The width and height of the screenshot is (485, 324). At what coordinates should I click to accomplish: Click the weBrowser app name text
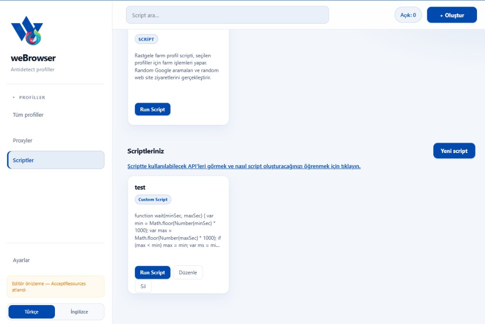click(34, 58)
